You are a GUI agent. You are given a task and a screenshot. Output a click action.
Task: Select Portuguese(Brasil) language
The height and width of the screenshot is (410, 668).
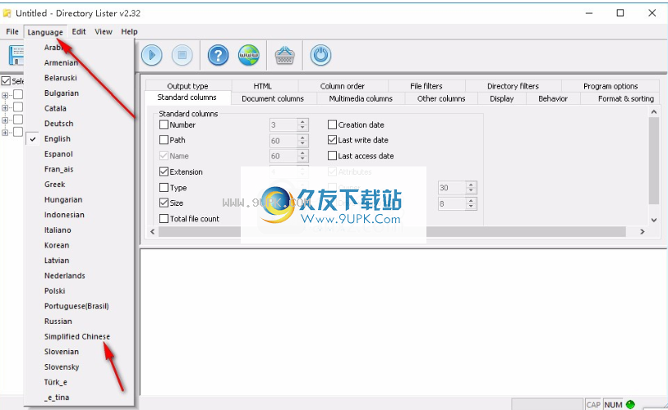click(76, 306)
